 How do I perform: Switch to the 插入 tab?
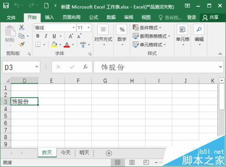point(49,18)
